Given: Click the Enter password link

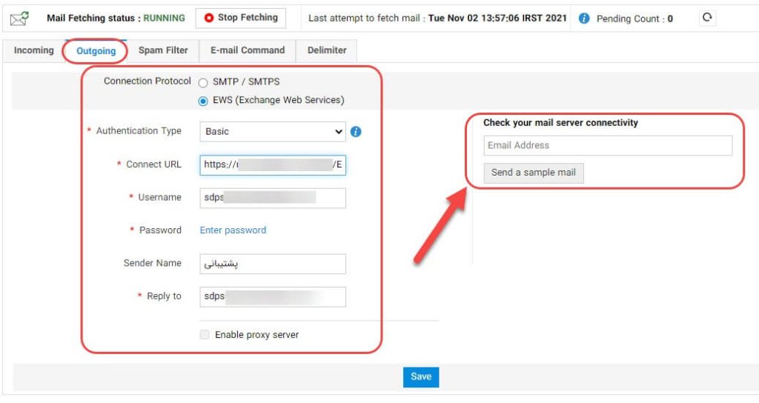Looking at the screenshot, I should pyautogui.click(x=233, y=230).
